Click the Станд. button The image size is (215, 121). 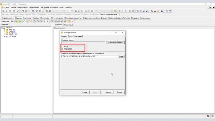click(121, 56)
